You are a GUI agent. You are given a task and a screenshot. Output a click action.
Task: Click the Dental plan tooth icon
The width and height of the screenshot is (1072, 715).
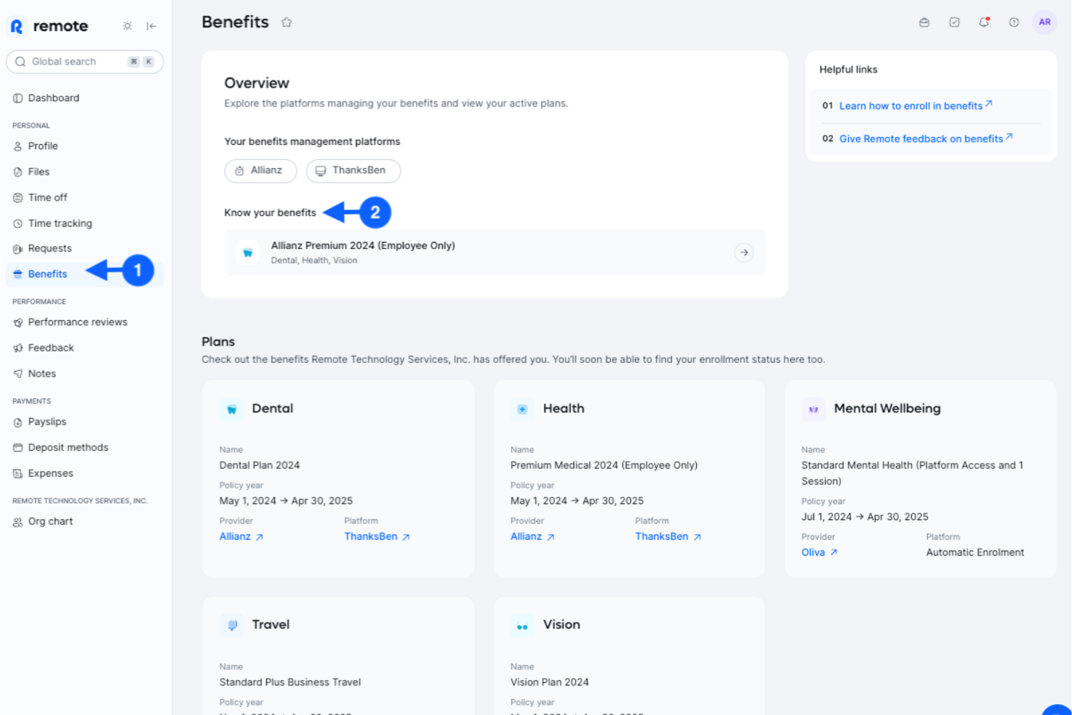[232, 409]
